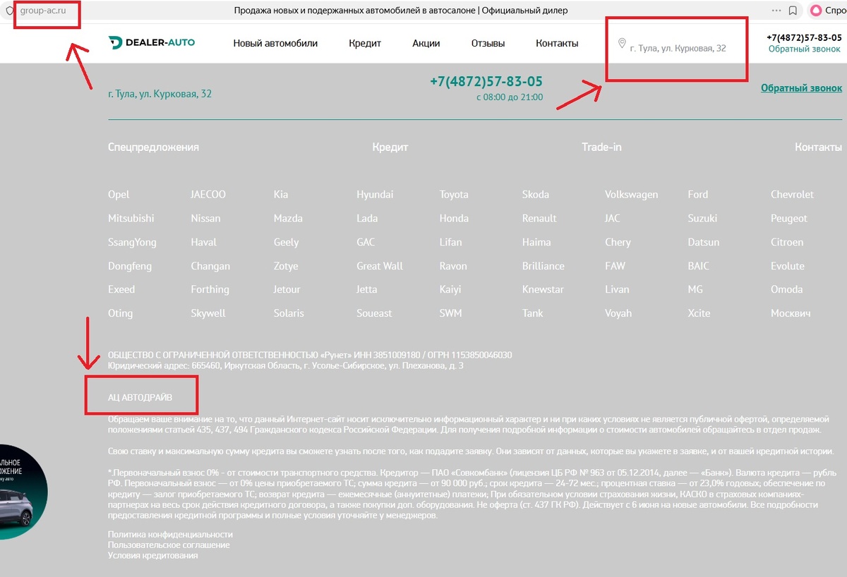Viewport: 847px width, 577px height.
Task: Open the Mitsubishi brand link
Action: point(131,219)
